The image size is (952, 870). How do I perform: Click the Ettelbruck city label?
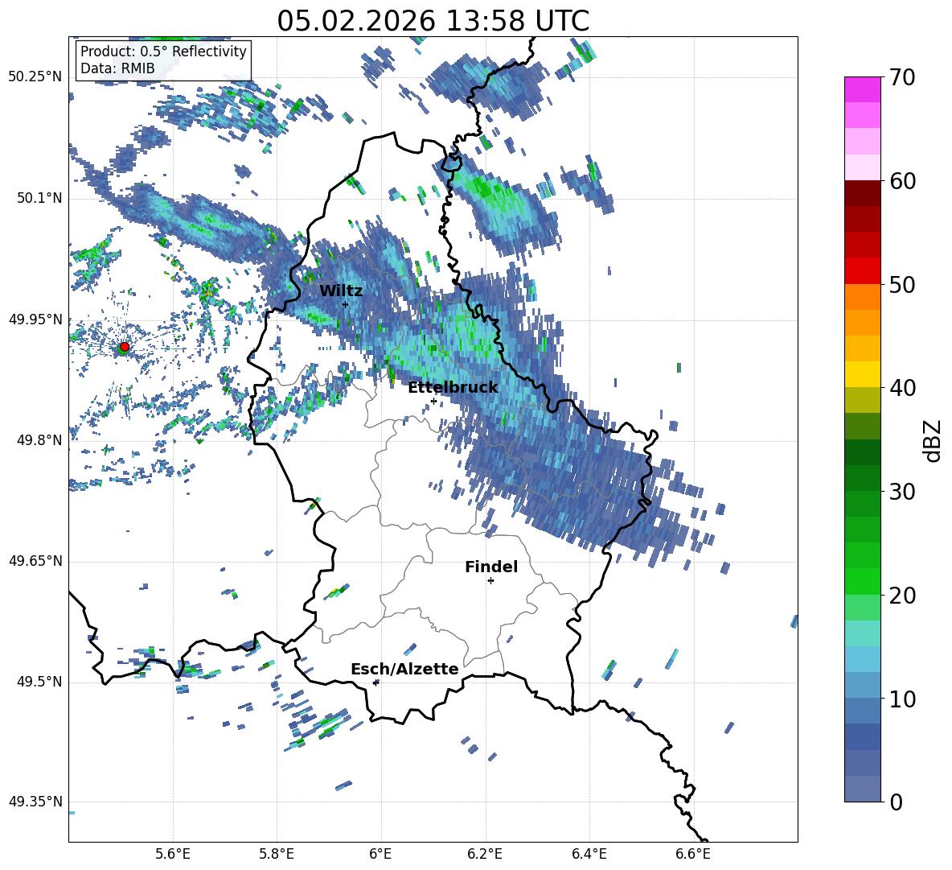(x=453, y=388)
